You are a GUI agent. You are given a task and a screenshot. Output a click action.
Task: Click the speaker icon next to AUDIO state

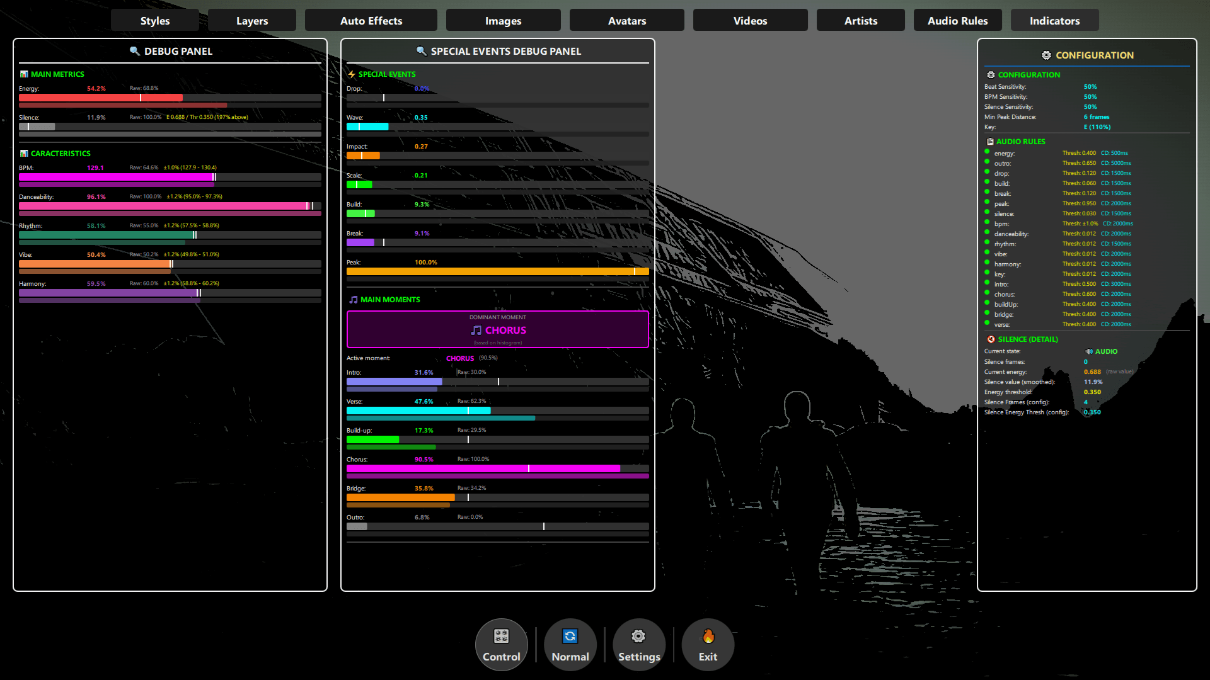pos(1088,351)
